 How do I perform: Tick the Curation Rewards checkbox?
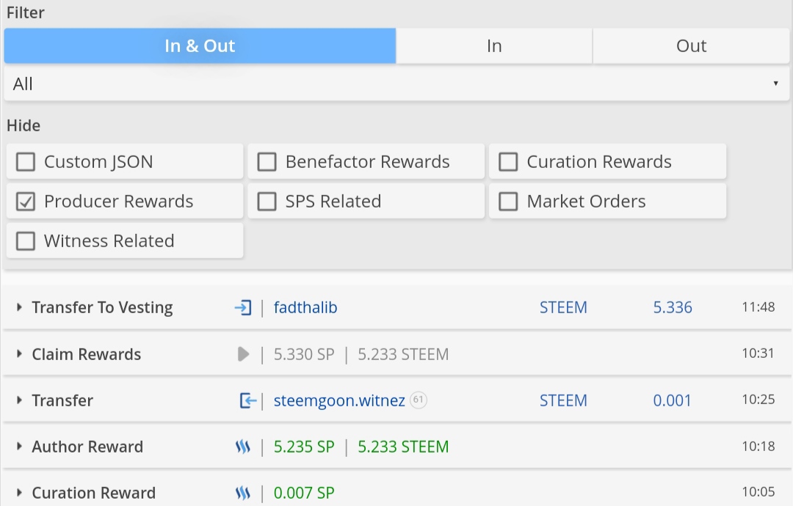click(x=508, y=162)
